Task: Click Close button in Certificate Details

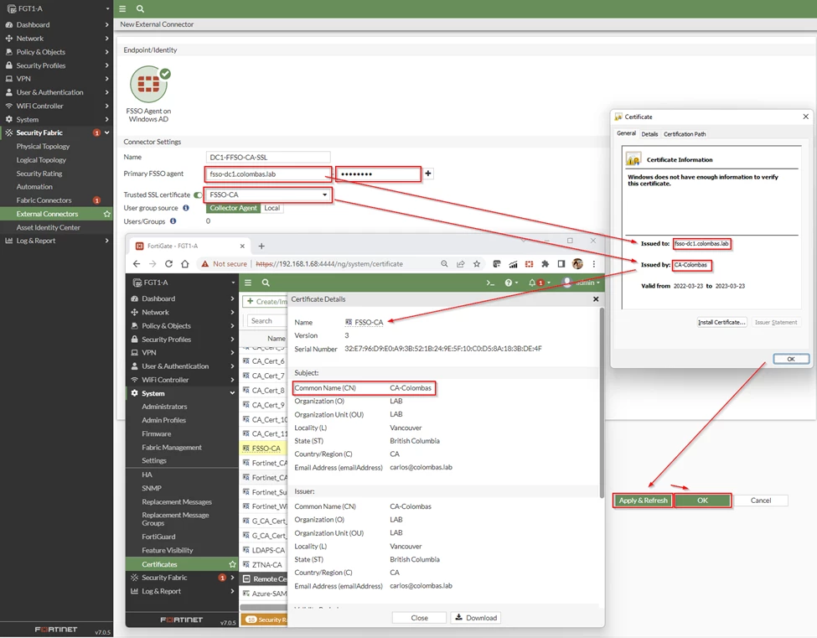Action: point(419,618)
